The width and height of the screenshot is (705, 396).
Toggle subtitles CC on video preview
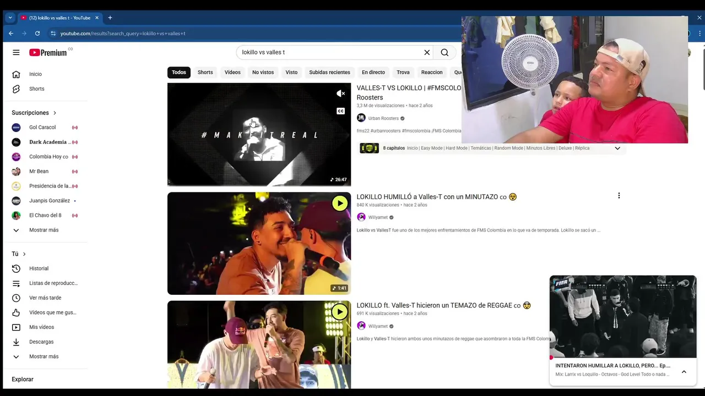pyautogui.click(x=340, y=111)
